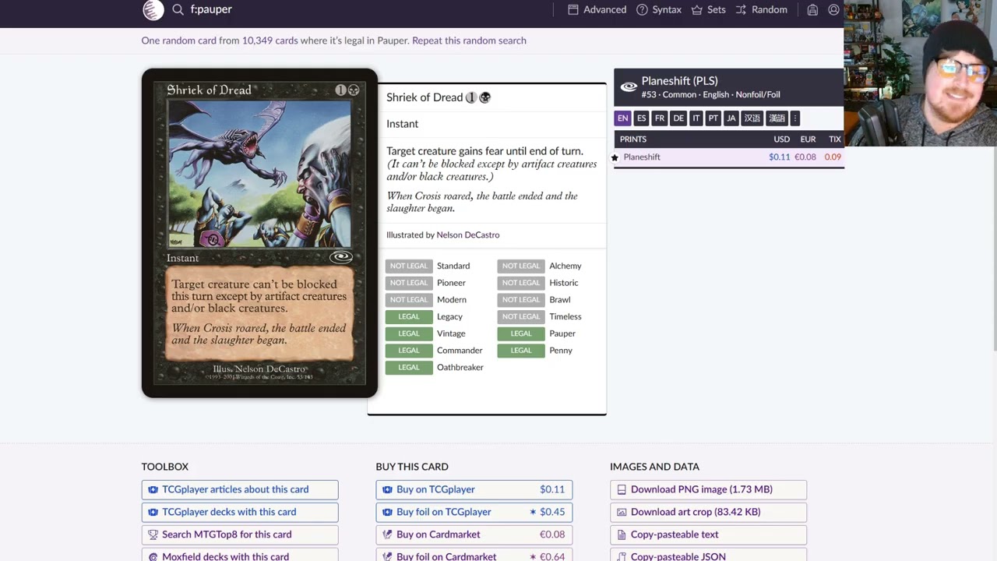Open TCGplayer decks with this card
997x561 pixels.
pos(240,512)
